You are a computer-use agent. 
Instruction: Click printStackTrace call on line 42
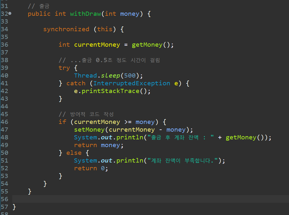point(110,91)
